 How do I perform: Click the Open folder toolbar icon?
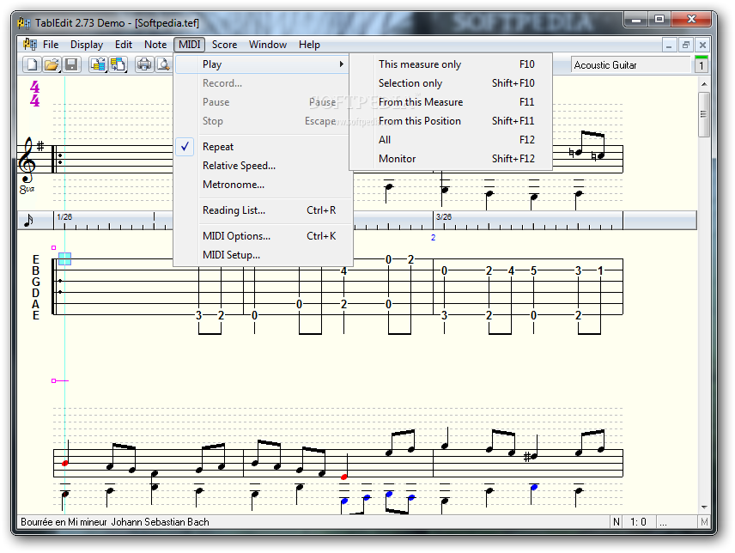[x=51, y=64]
